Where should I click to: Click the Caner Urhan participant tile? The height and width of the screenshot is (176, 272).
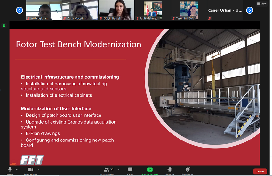pos(225,10)
